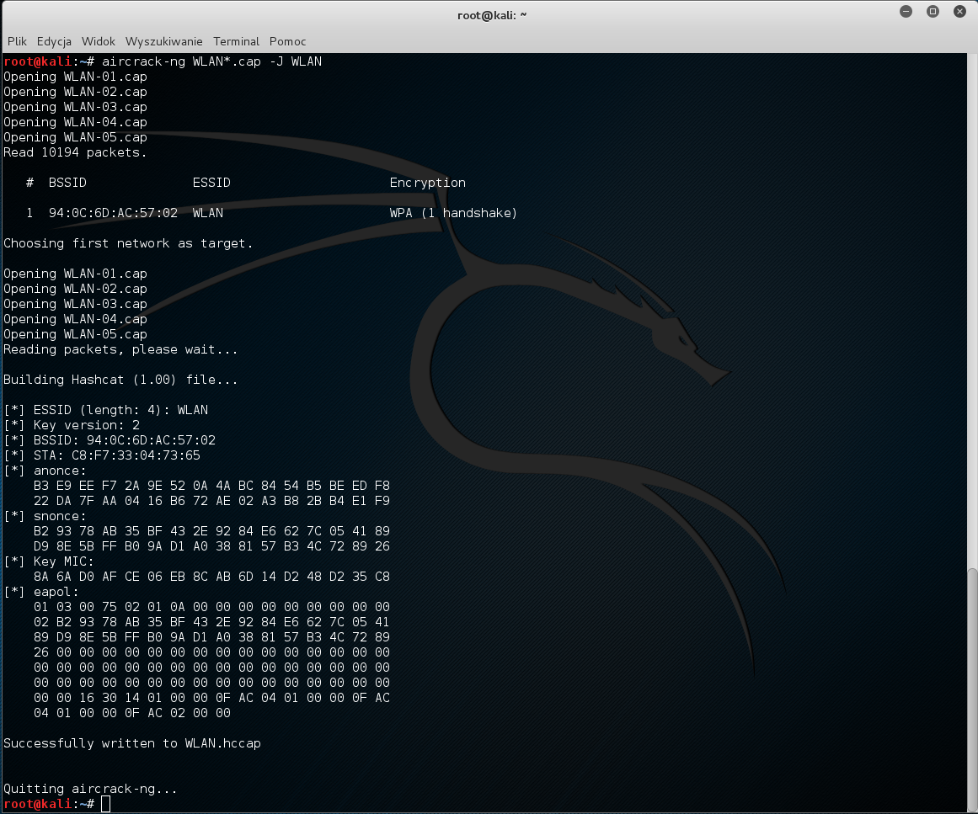The height and width of the screenshot is (814, 978).
Task: Click the 'Key version: 2' line
Action: (x=72, y=425)
